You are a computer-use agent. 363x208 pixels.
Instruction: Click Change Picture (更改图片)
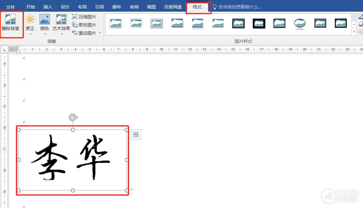[x=84, y=25]
